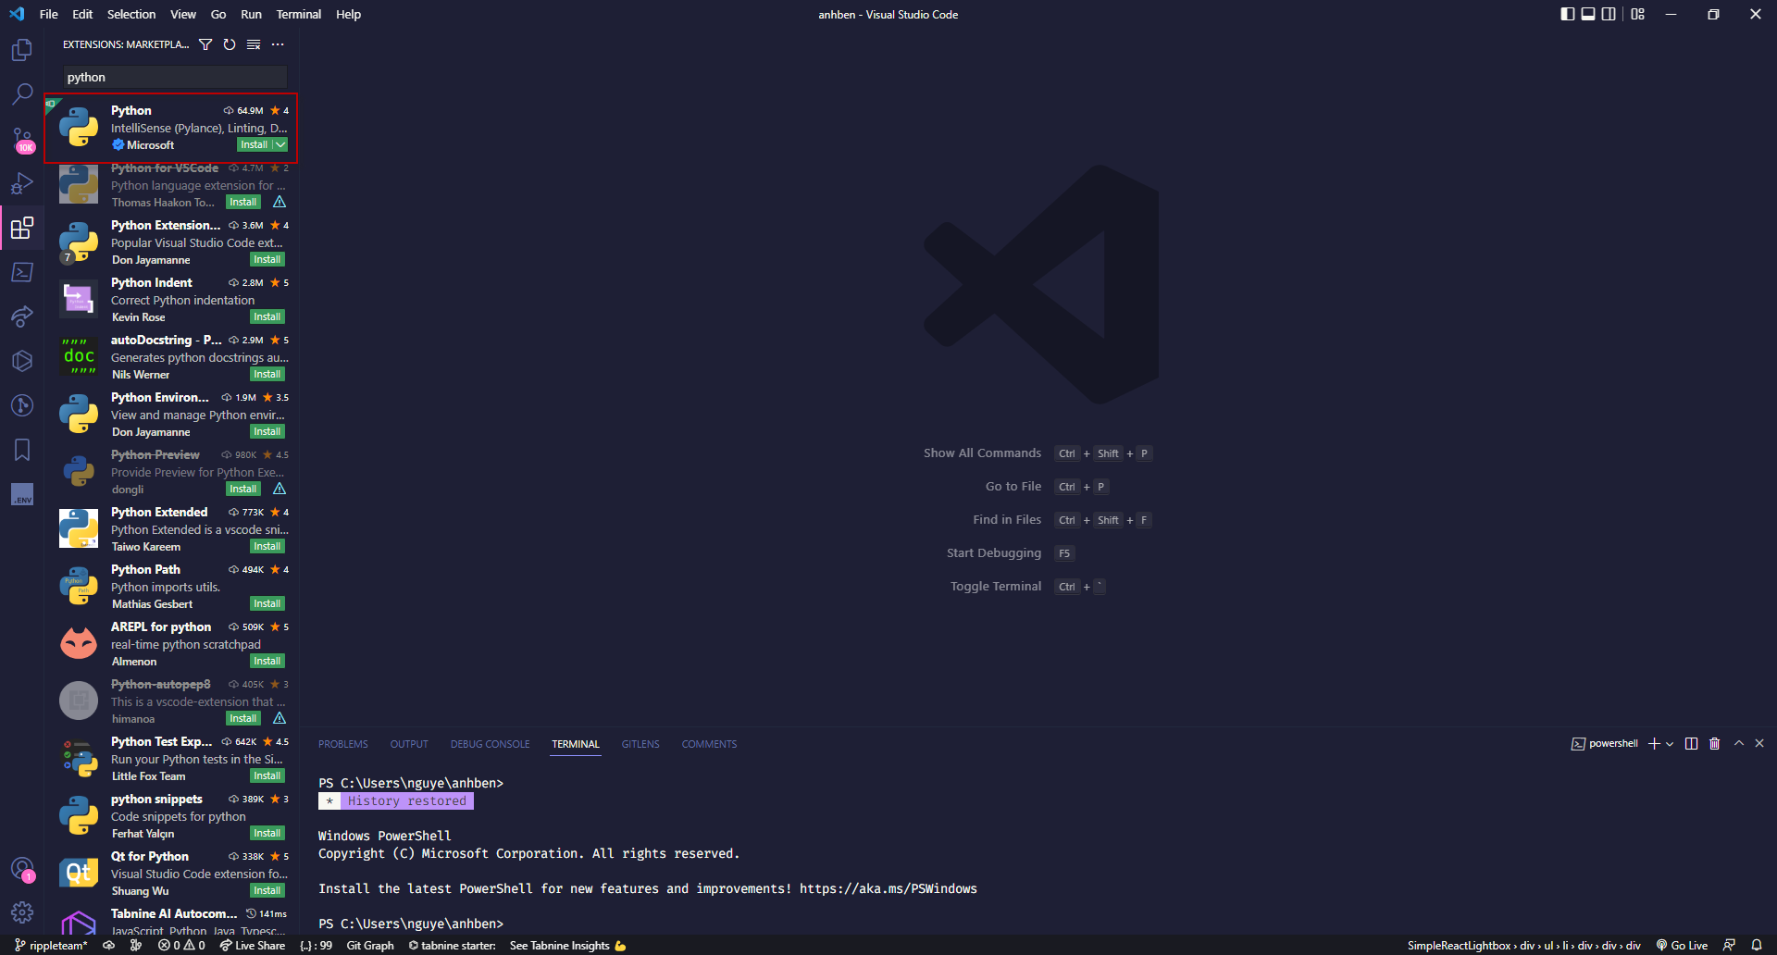Screen dimensions: 1777x955
Task: Click the synchronize changes cloud icon
Action: pos(108,946)
